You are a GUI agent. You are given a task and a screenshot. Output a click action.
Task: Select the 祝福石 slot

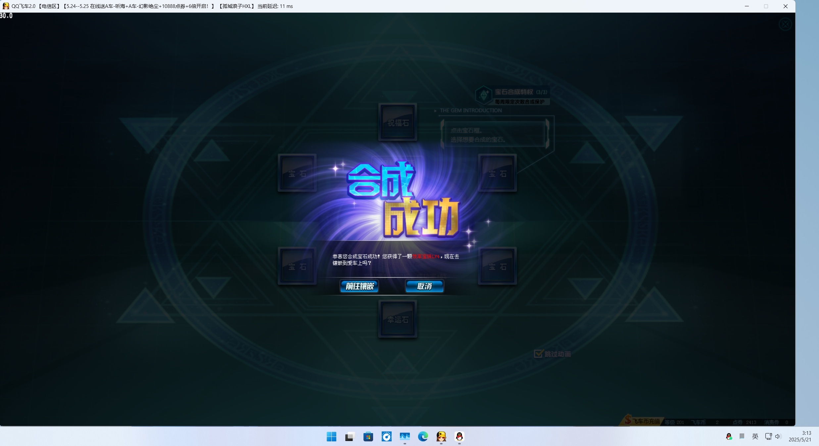(x=398, y=122)
